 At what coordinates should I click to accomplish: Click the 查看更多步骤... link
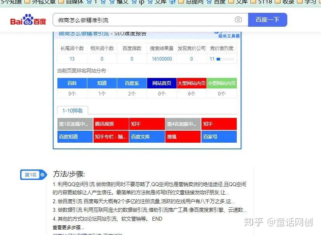[68, 227]
